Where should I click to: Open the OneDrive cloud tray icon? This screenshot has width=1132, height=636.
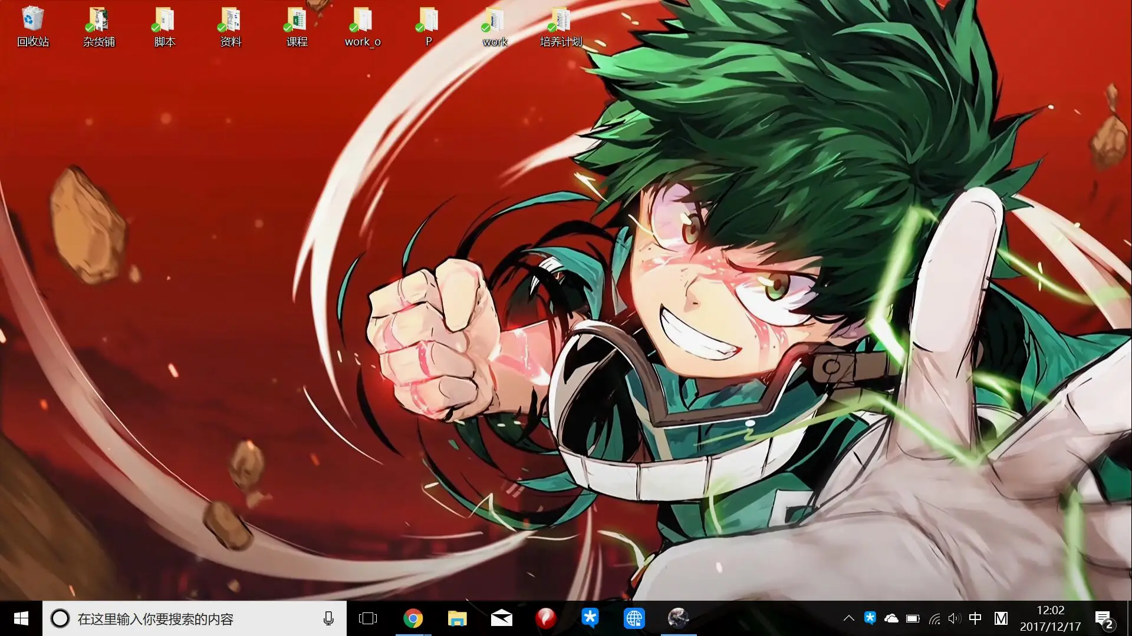(891, 618)
